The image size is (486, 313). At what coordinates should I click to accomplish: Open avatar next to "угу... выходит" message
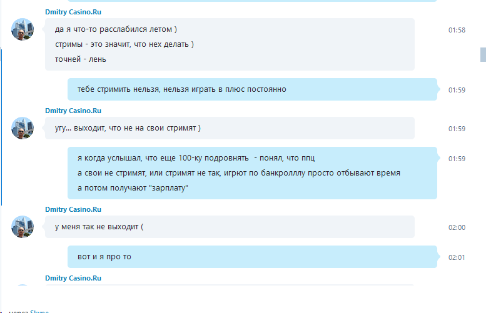[x=23, y=128]
